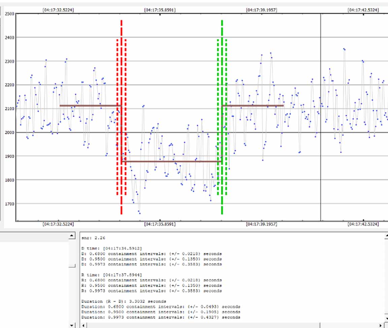
Task: Click top axis label [04:17:42.5324]
Action: point(363,10)
